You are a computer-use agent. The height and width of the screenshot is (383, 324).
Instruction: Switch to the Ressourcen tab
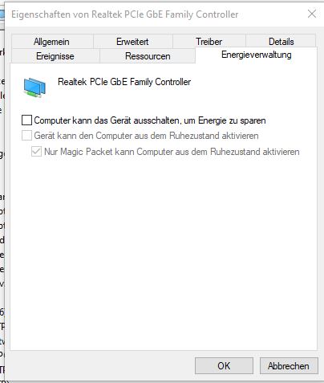tap(148, 56)
